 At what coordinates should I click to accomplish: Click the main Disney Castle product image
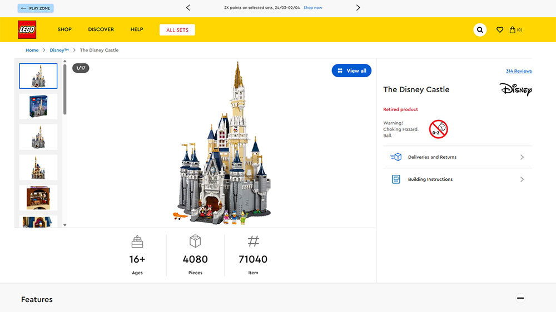coord(223,143)
